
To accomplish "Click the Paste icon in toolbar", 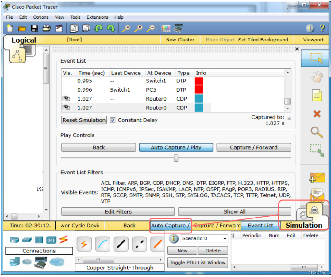I will 86,28.
